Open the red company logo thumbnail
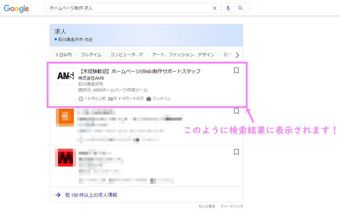Screen dimensions: 340x210 [x=65, y=158]
